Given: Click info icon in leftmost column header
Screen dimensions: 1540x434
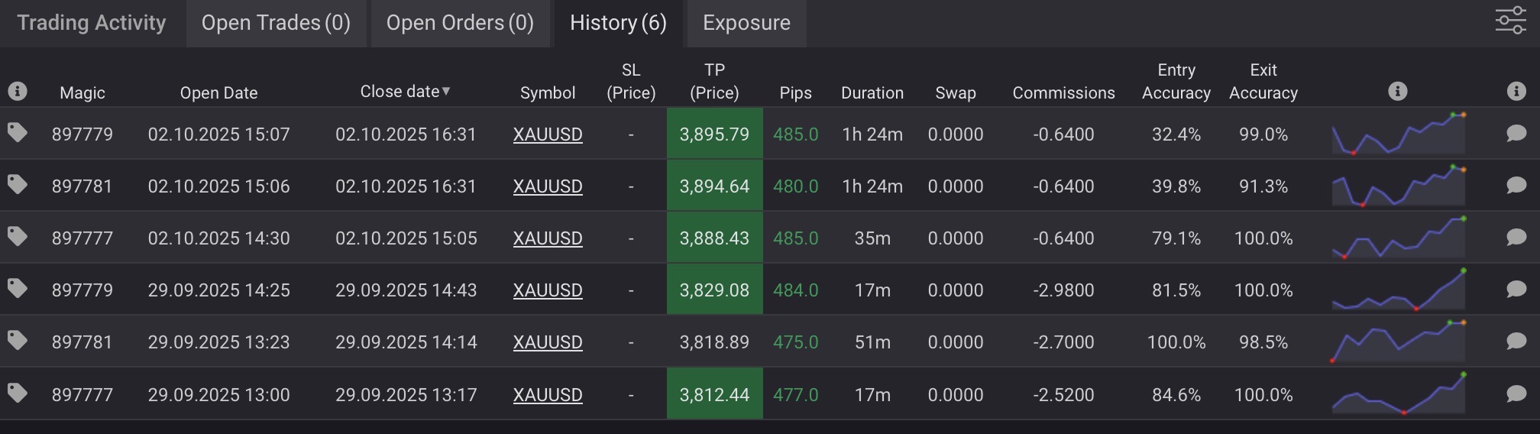Looking at the screenshot, I should click(x=18, y=92).
